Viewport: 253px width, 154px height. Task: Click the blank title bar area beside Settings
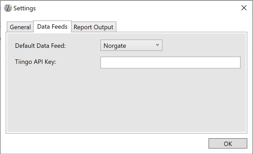click(x=137, y=8)
